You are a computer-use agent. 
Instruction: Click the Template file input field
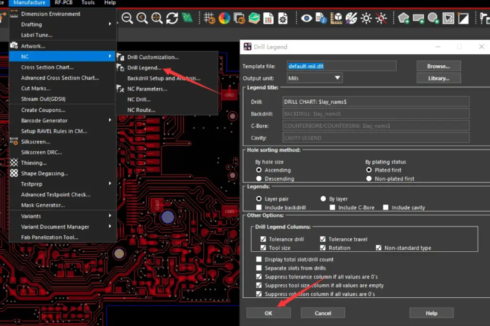click(342, 66)
